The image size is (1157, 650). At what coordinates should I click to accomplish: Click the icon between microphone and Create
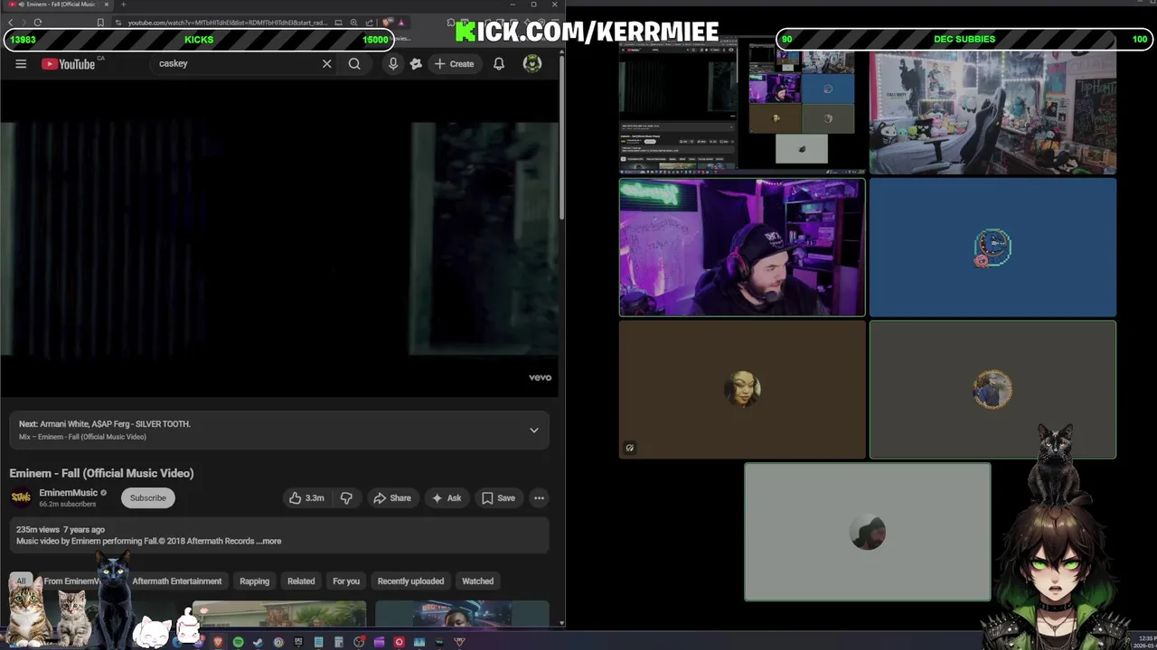[x=416, y=63]
